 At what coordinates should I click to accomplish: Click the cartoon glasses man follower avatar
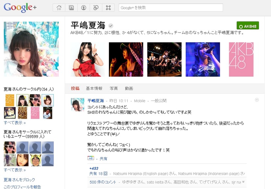click(35, 160)
